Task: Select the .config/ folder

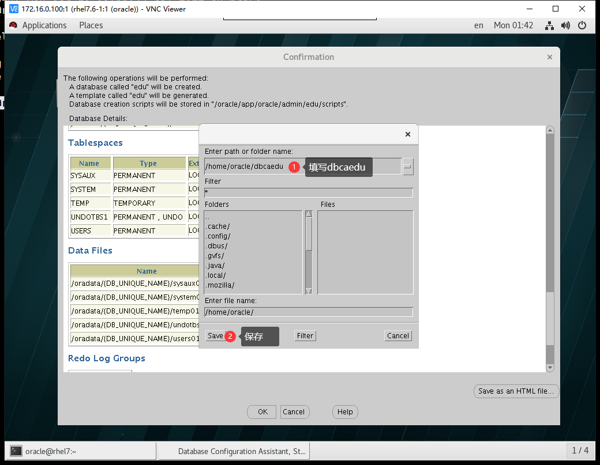Action: pyautogui.click(x=218, y=236)
